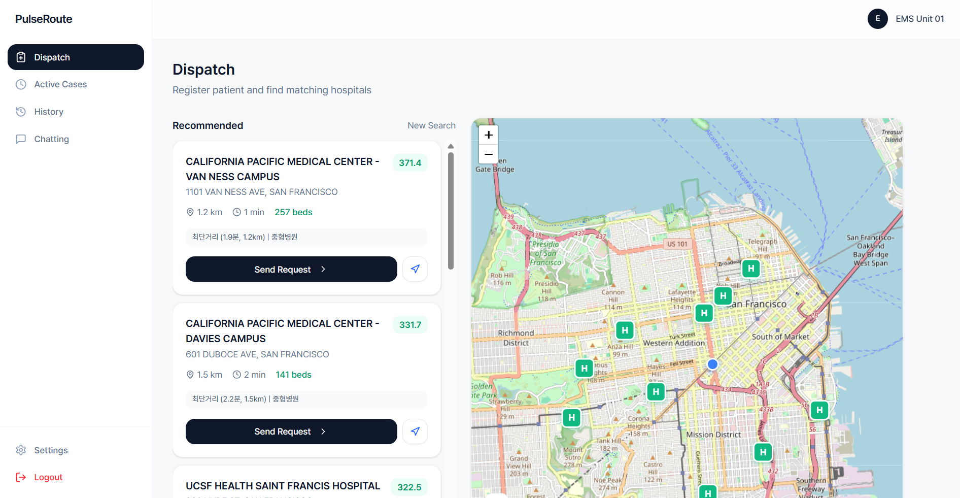Click the PulseRoute logo text
The width and height of the screenshot is (960, 498).
click(x=44, y=19)
